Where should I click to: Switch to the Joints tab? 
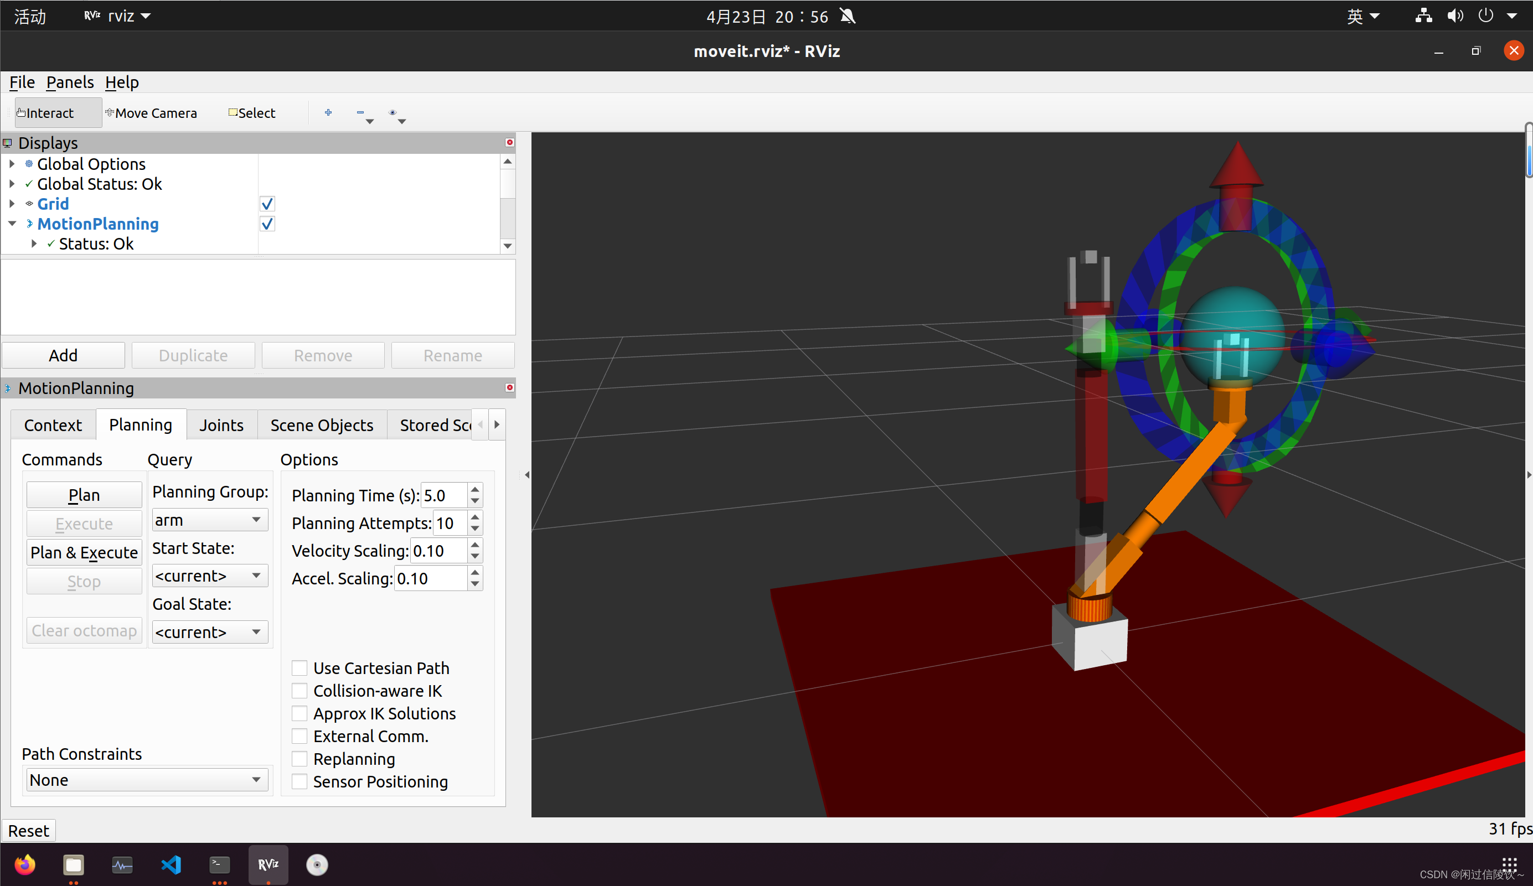click(x=221, y=425)
